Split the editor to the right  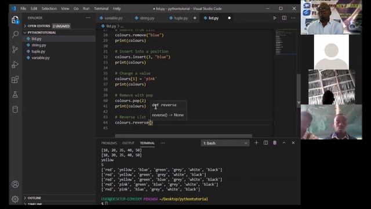(x=284, y=18)
